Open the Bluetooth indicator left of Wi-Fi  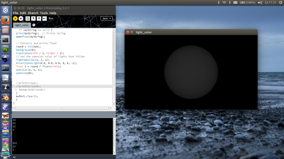tap(219, 2)
